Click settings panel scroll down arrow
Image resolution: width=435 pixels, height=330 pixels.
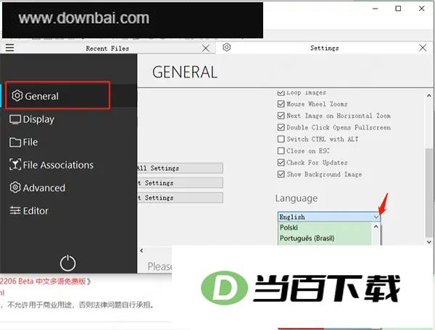point(429,242)
